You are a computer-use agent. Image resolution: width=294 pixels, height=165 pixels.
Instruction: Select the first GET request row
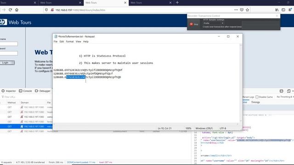[x=26, y=107]
